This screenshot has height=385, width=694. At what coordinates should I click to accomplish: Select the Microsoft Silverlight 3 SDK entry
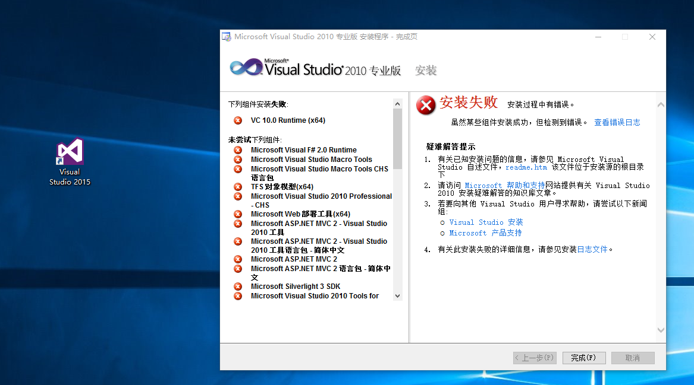(295, 287)
